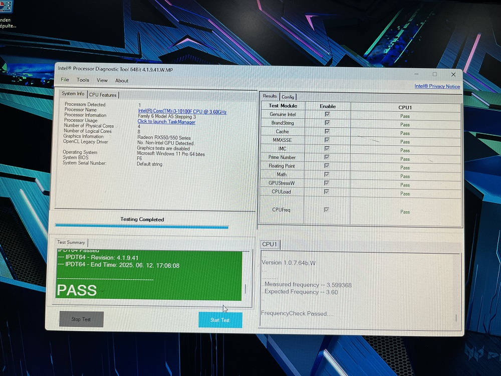The image size is (501, 376).
Task: Open the Intel Core i3-10100F processor link
Action: point(182,111)
